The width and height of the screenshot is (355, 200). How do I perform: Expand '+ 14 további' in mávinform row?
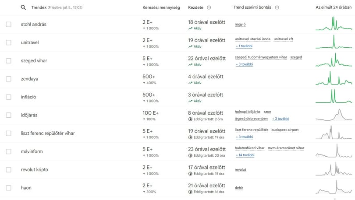245,155
